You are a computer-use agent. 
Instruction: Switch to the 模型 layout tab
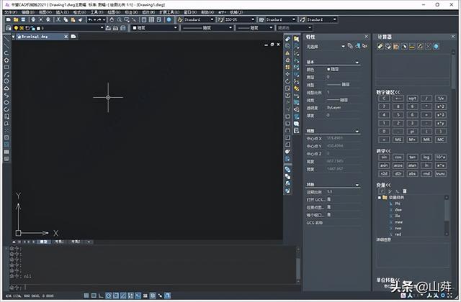click(x=43, y=242)
